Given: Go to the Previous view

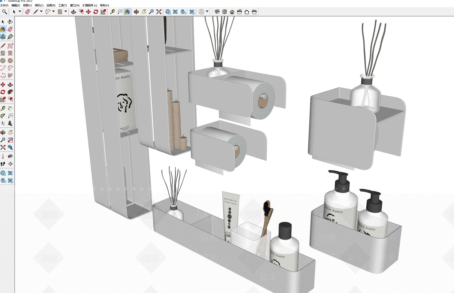Looking at the screenshot, I should (x=10, y=147).
